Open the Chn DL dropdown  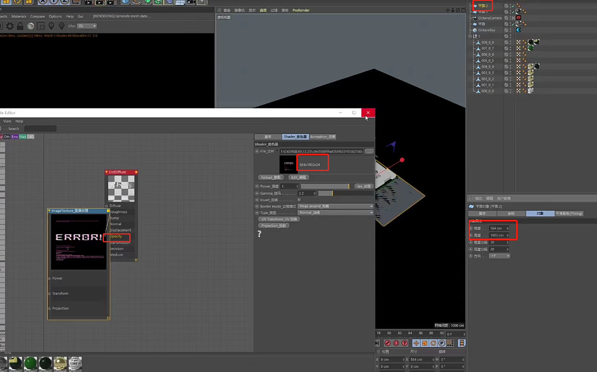tap(87, 26)
